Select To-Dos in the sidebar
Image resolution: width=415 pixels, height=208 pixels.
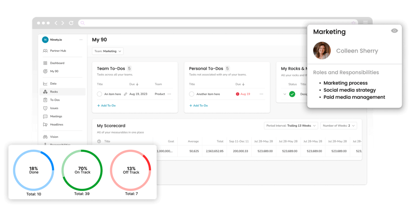[x=55, y=100]
